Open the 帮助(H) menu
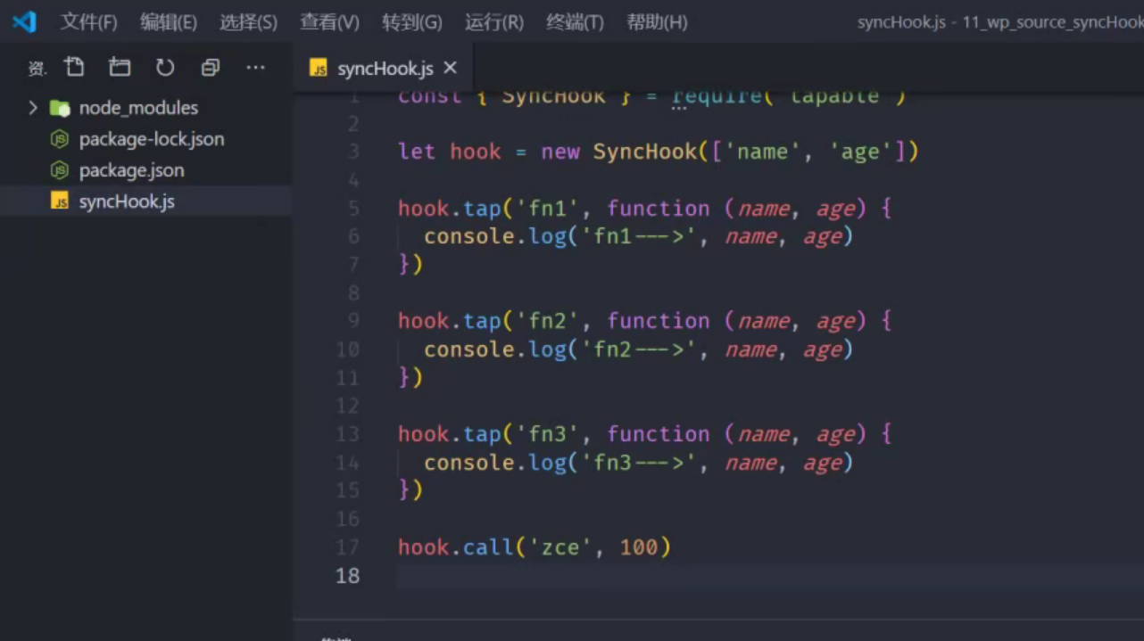 (657, 22)
